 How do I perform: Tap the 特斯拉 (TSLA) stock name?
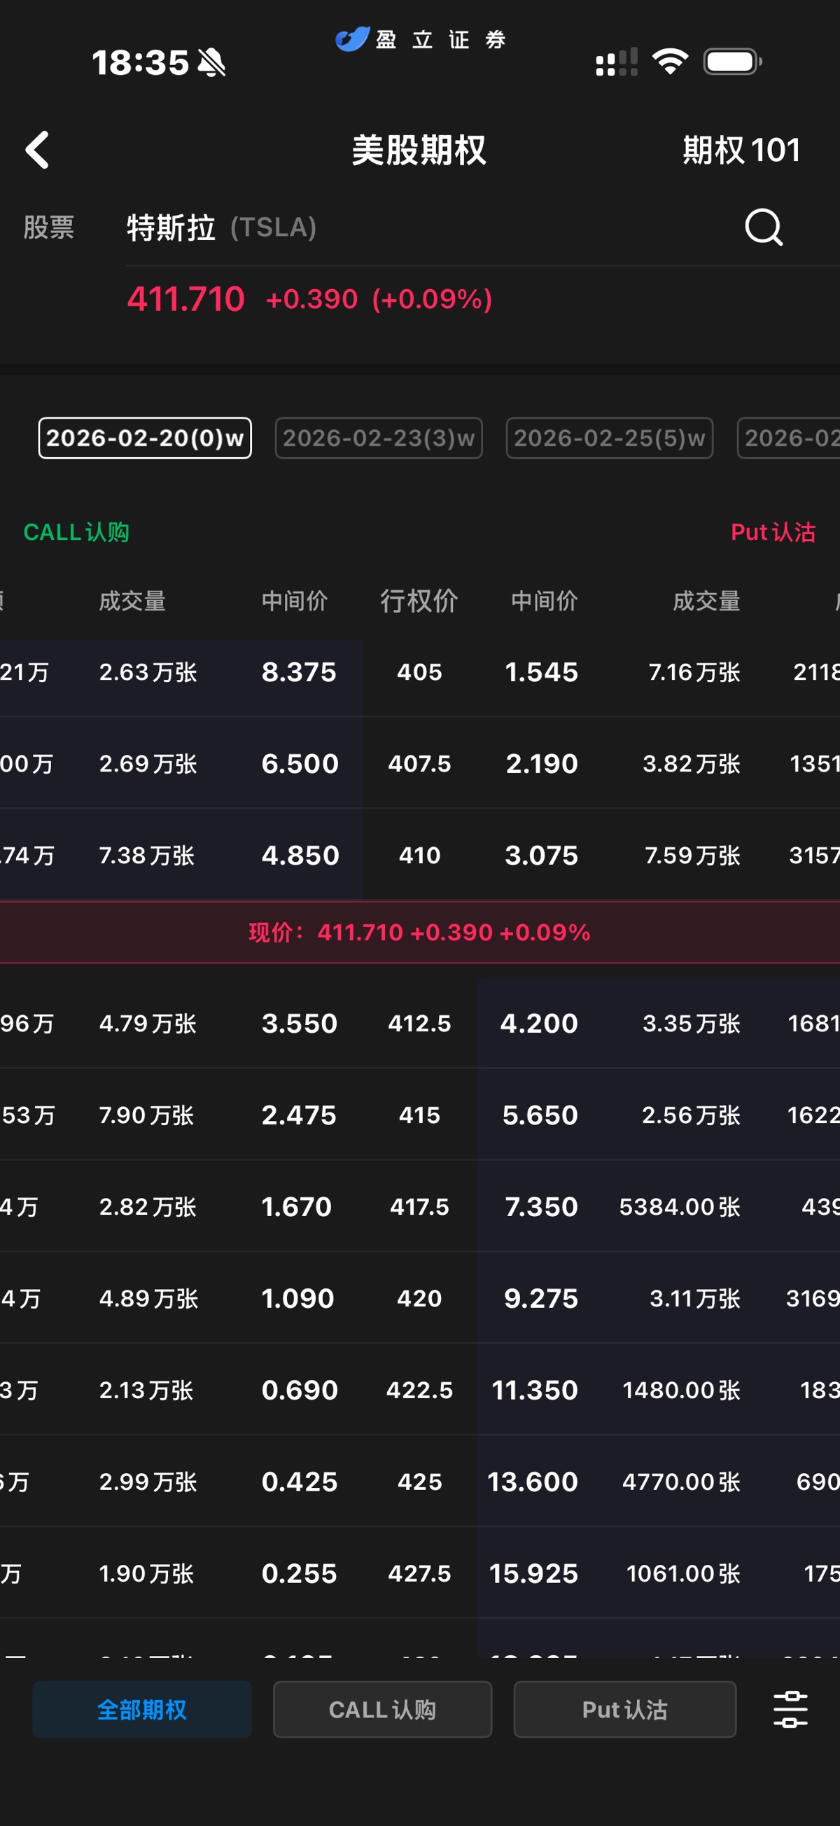pos(221,228)
